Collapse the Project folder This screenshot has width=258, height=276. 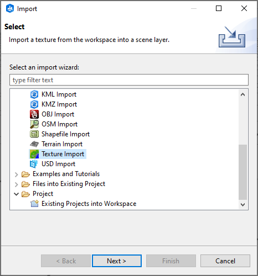(17, 194)
